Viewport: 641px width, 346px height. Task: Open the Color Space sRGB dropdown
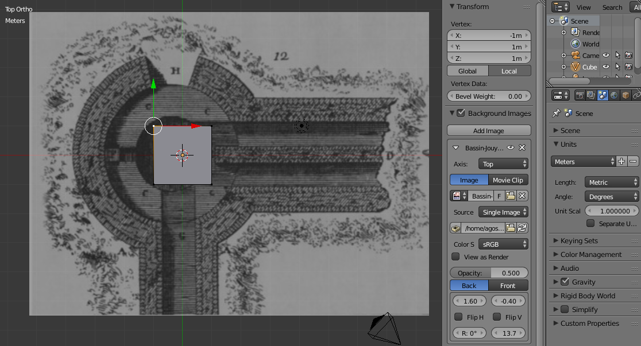pos(503,244)
